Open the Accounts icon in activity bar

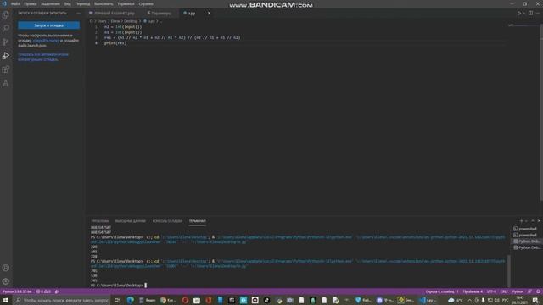tap(6, 268)
